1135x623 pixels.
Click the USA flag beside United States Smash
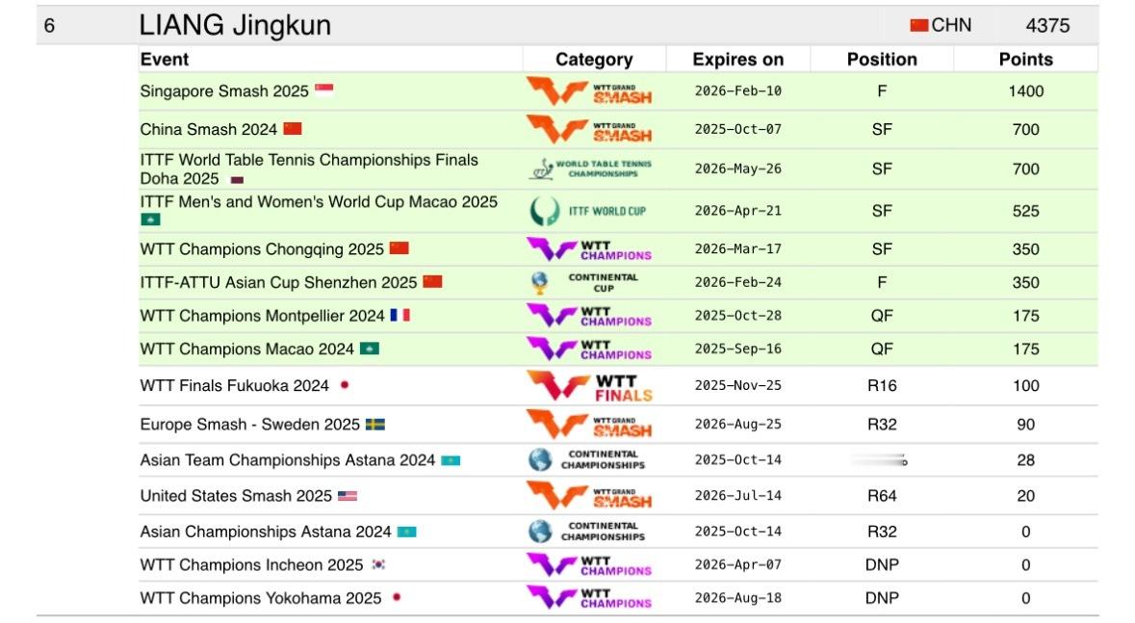(348, 496)
